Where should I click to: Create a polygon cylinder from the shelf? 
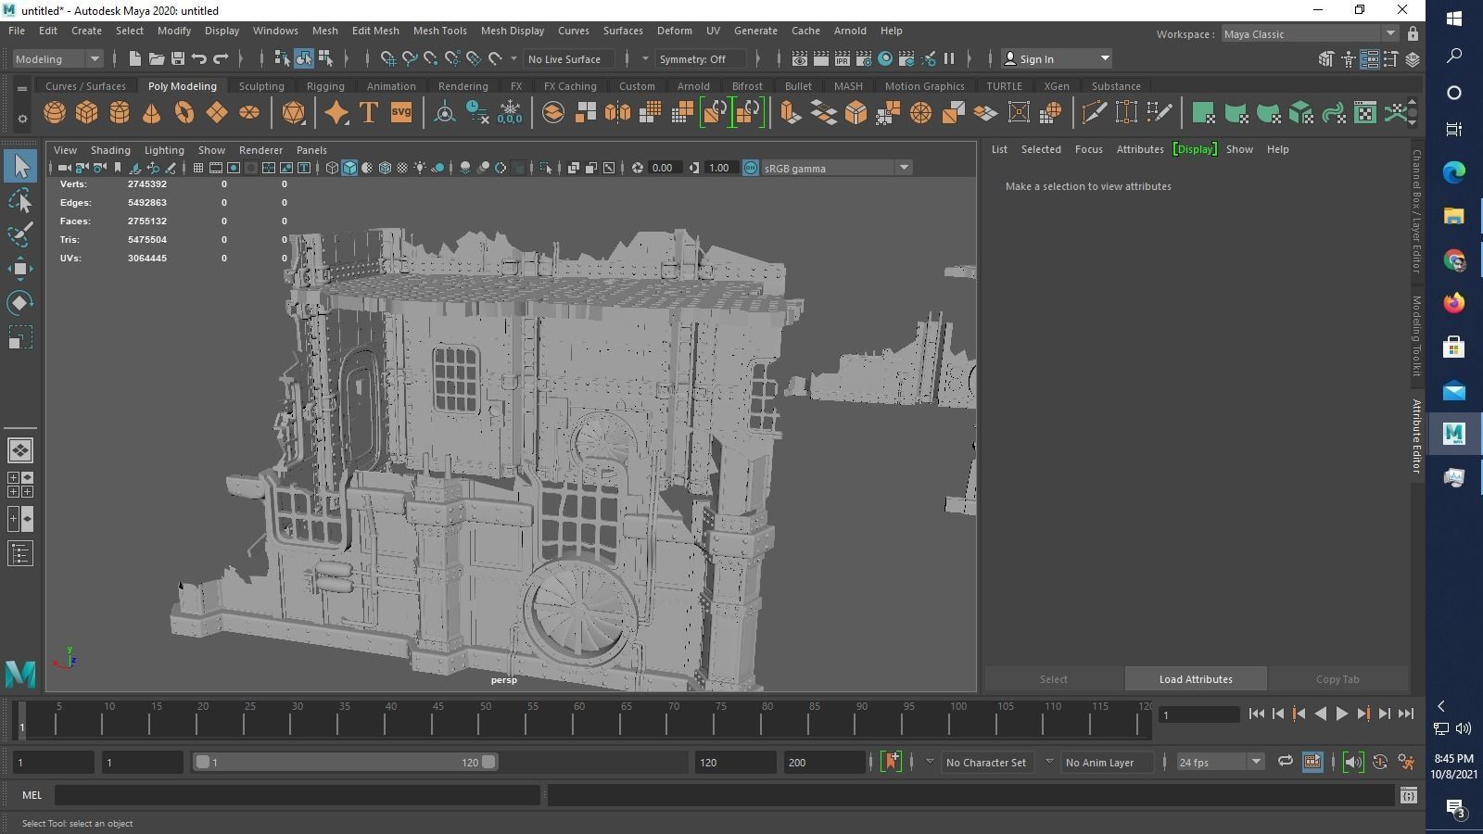coord(120,113)
